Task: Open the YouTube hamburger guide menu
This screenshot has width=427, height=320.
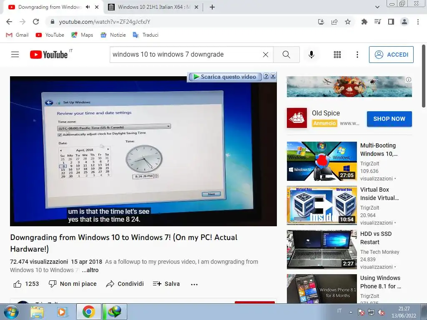Action: tap(15, 55)
